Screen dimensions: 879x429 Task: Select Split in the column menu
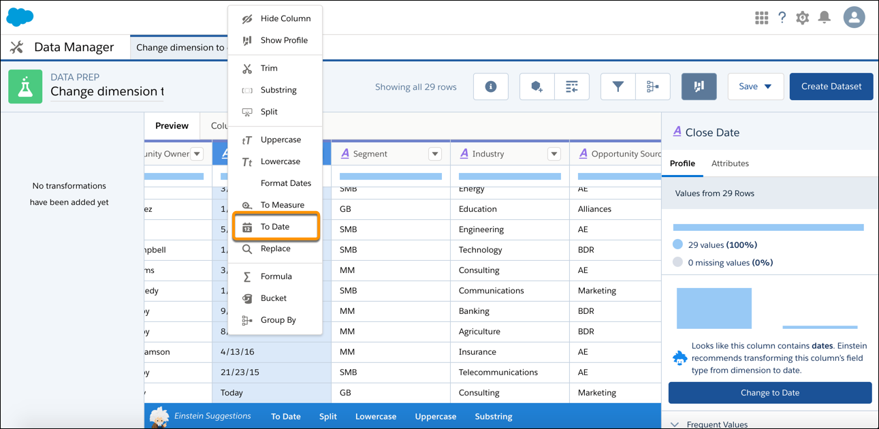click(275, 112)
